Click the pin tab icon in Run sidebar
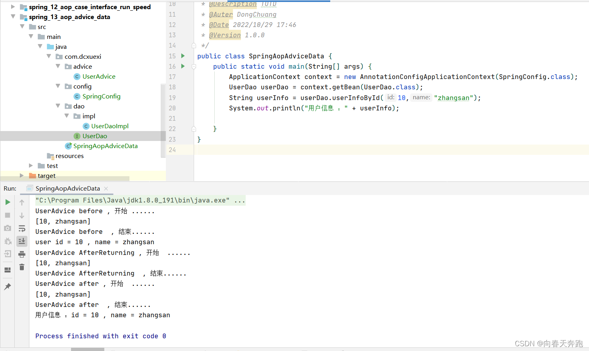The image size is (589, 351). [8, 287]
